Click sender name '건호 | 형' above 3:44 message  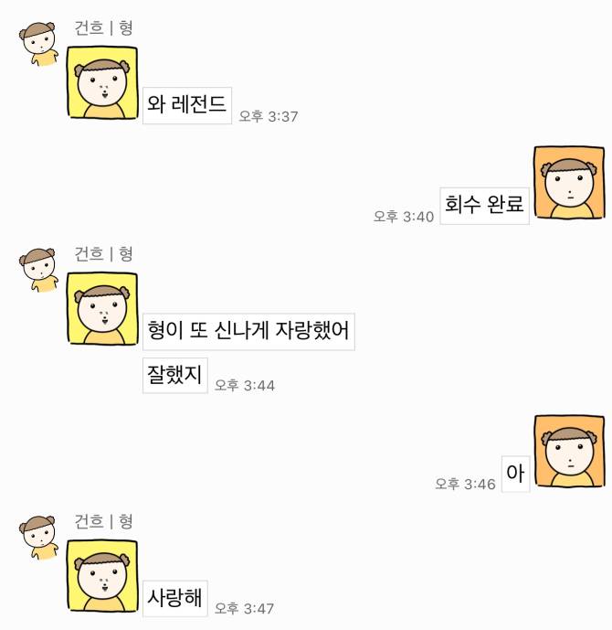103,254
